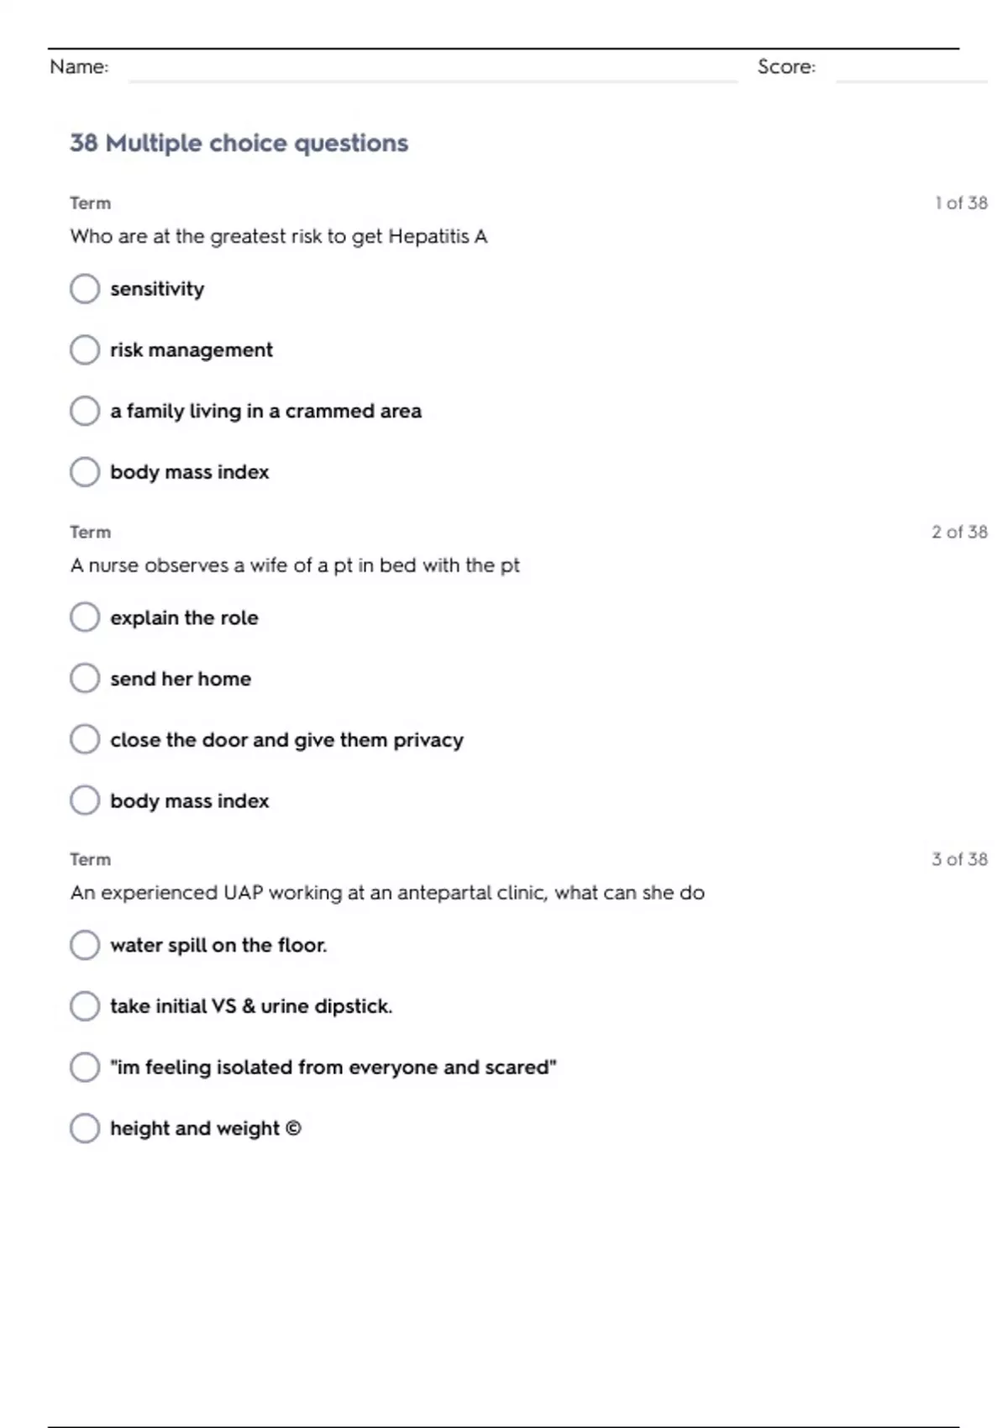1008x1428 pixels.
Task: Choose the 'send her home' option
Action: point(85,679)
